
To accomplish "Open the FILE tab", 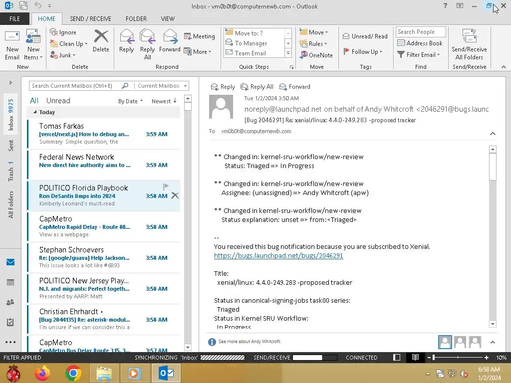I will pos(14,18).
